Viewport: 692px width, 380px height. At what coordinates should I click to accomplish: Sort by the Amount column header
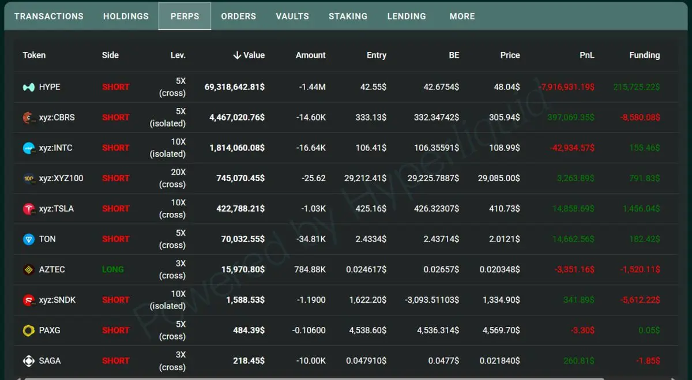point(311,55)
